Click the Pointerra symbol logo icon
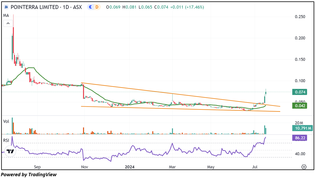Image resolution: width=315 pixels, height=178 pixels. point(6,7)
